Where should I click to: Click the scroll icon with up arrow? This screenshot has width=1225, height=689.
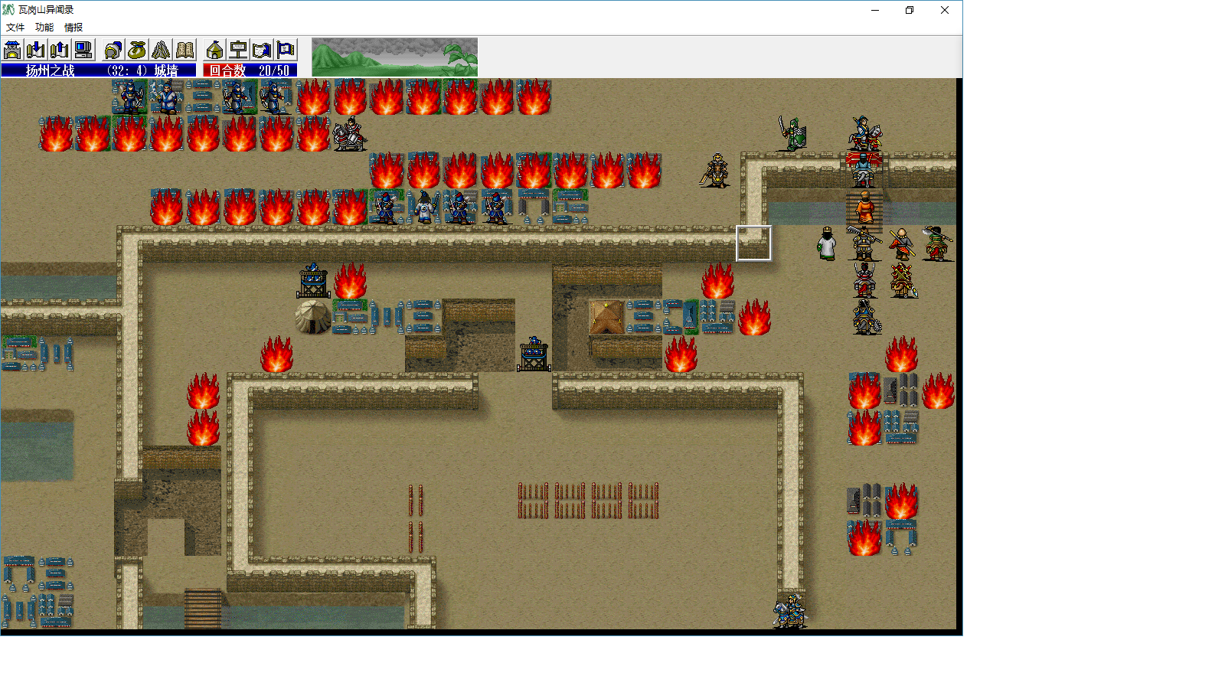pos(60,50)
